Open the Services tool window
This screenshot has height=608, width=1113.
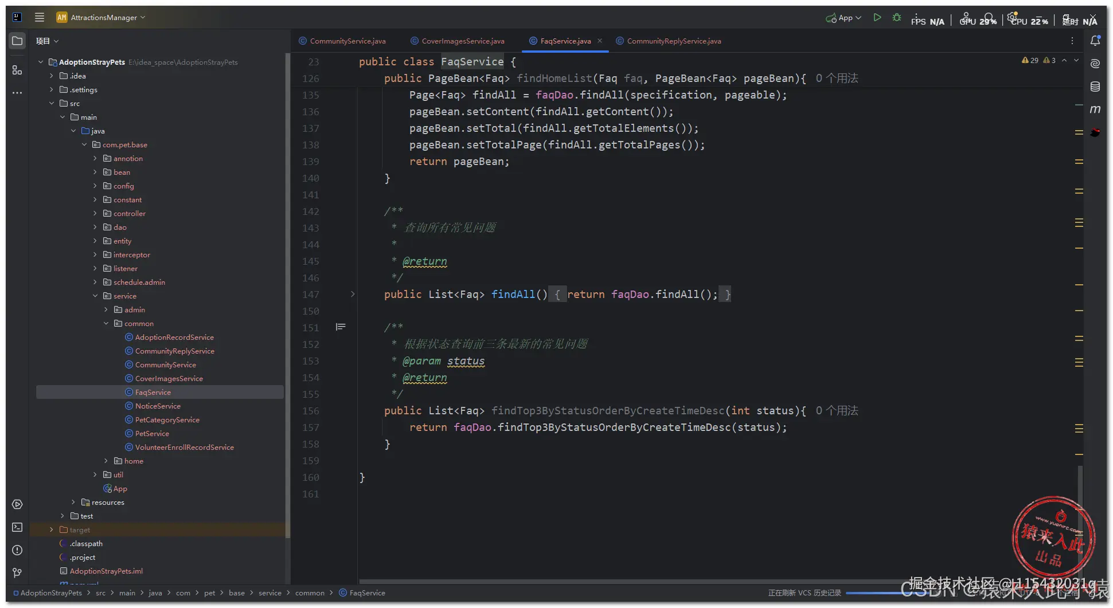[x=17, y=504]
